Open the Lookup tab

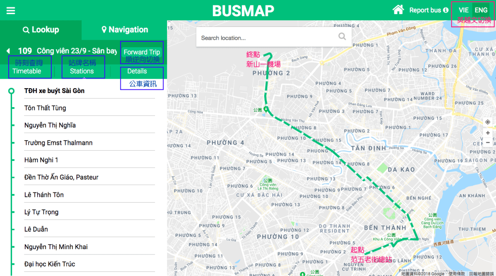click(x=41, y=30)
